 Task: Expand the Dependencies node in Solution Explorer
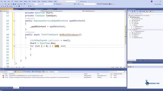[130, 20]
